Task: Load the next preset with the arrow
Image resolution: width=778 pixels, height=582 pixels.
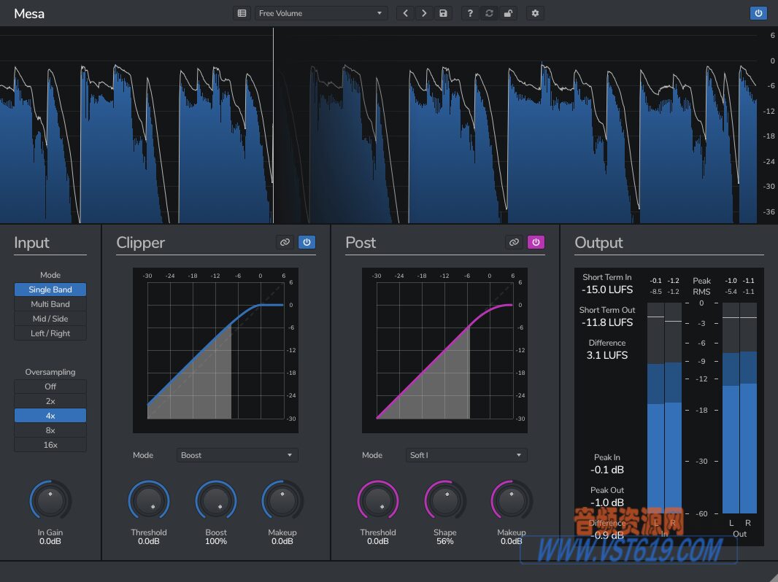Action: [424, 13]
